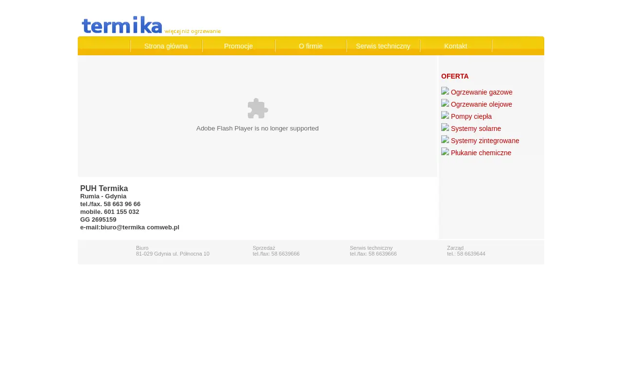Click icon beside Systemy solarne
The image size is (622, 388).
click(445, 128)
